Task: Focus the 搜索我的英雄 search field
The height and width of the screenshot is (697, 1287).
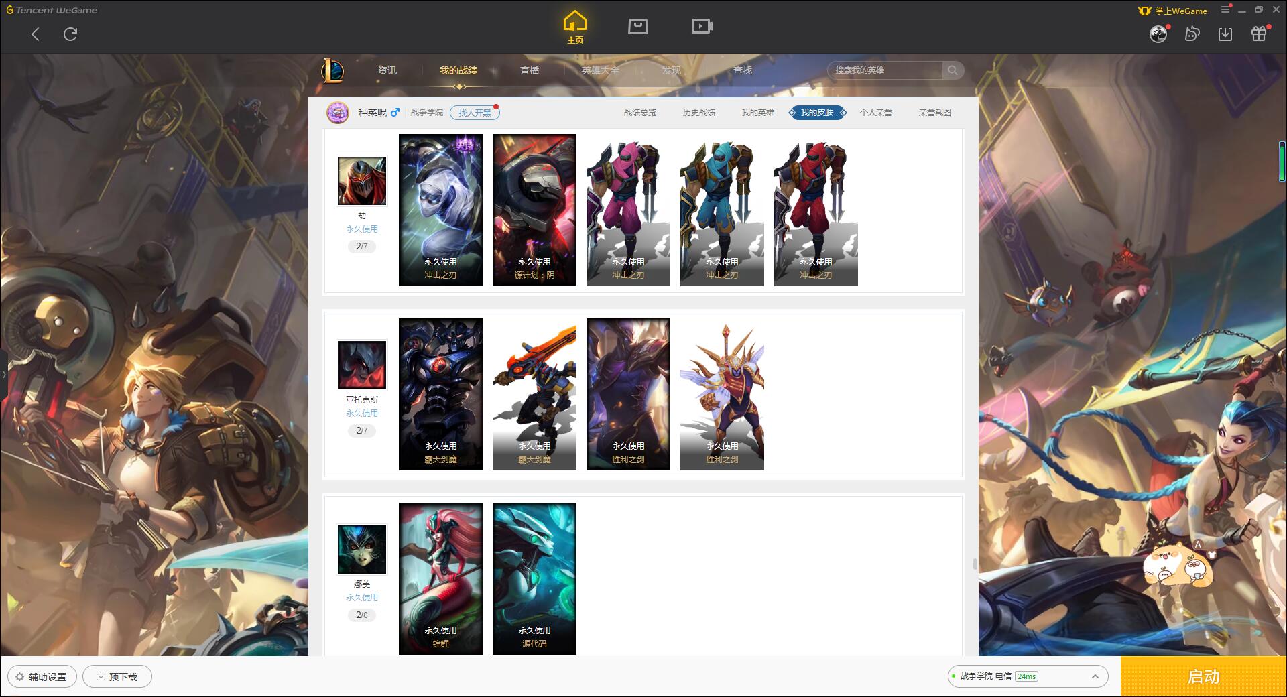Action: pyautogui.click(x=885, y=70)
